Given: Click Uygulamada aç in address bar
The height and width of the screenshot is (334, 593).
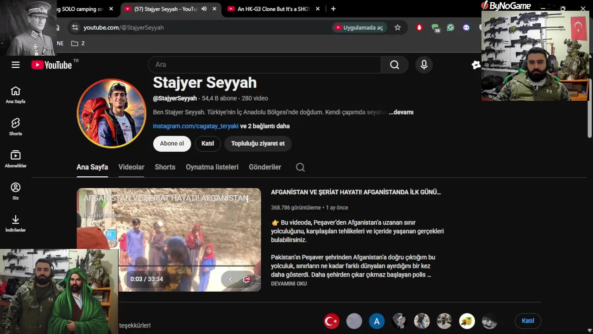Looking at the screenshot, I should pyautogui.click(x=360, y=27).
